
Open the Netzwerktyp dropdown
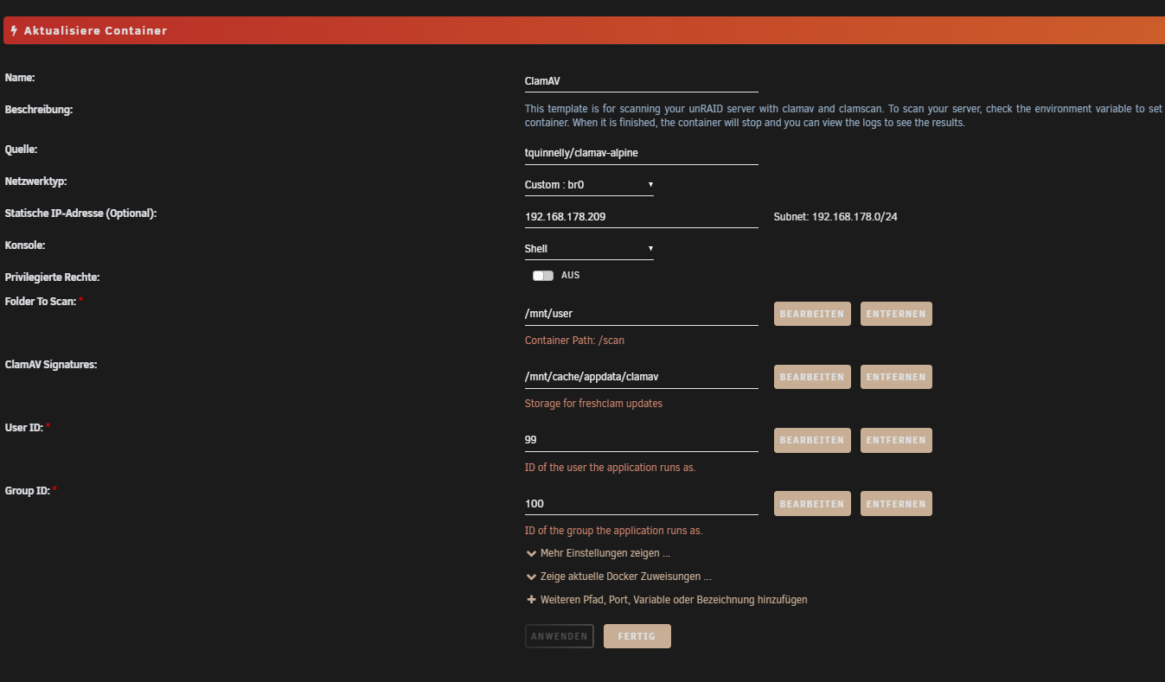(589, 185)
